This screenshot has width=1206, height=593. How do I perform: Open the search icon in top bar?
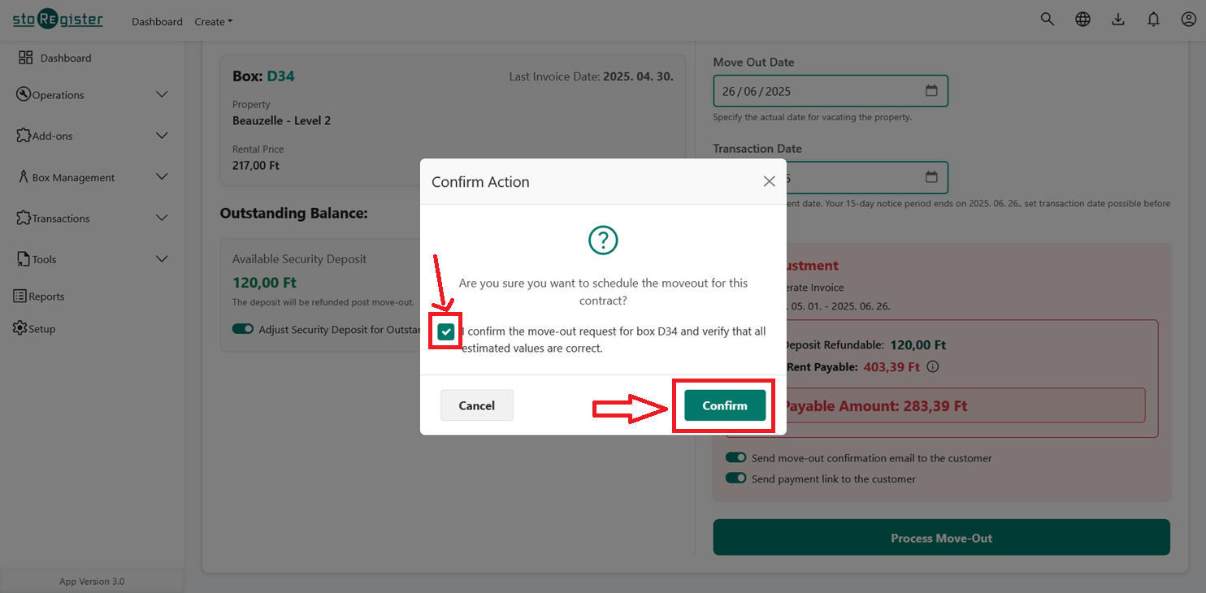(1047, 18)
